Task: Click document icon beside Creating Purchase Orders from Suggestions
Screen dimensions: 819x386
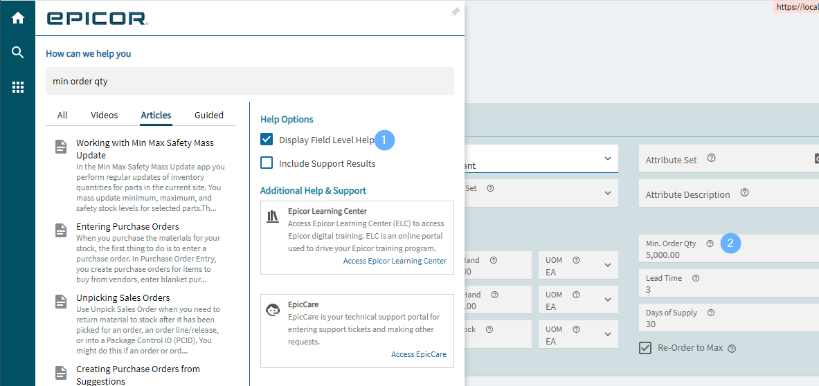Action: pos(61,372)
